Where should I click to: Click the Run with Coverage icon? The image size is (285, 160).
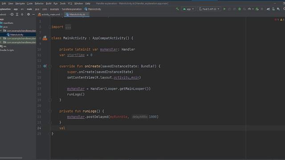[x=244, y=9]
